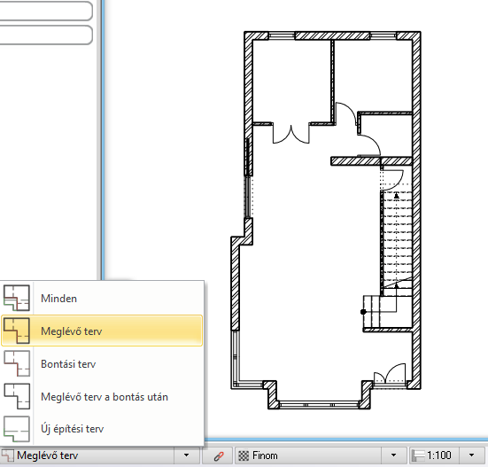Click the plan icon for after-demolition view
The image size is (488, 467).
(x=17, y=396)
